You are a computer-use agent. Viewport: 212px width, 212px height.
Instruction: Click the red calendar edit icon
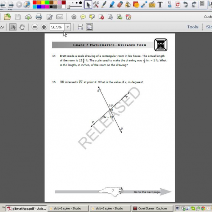[128, 17]
